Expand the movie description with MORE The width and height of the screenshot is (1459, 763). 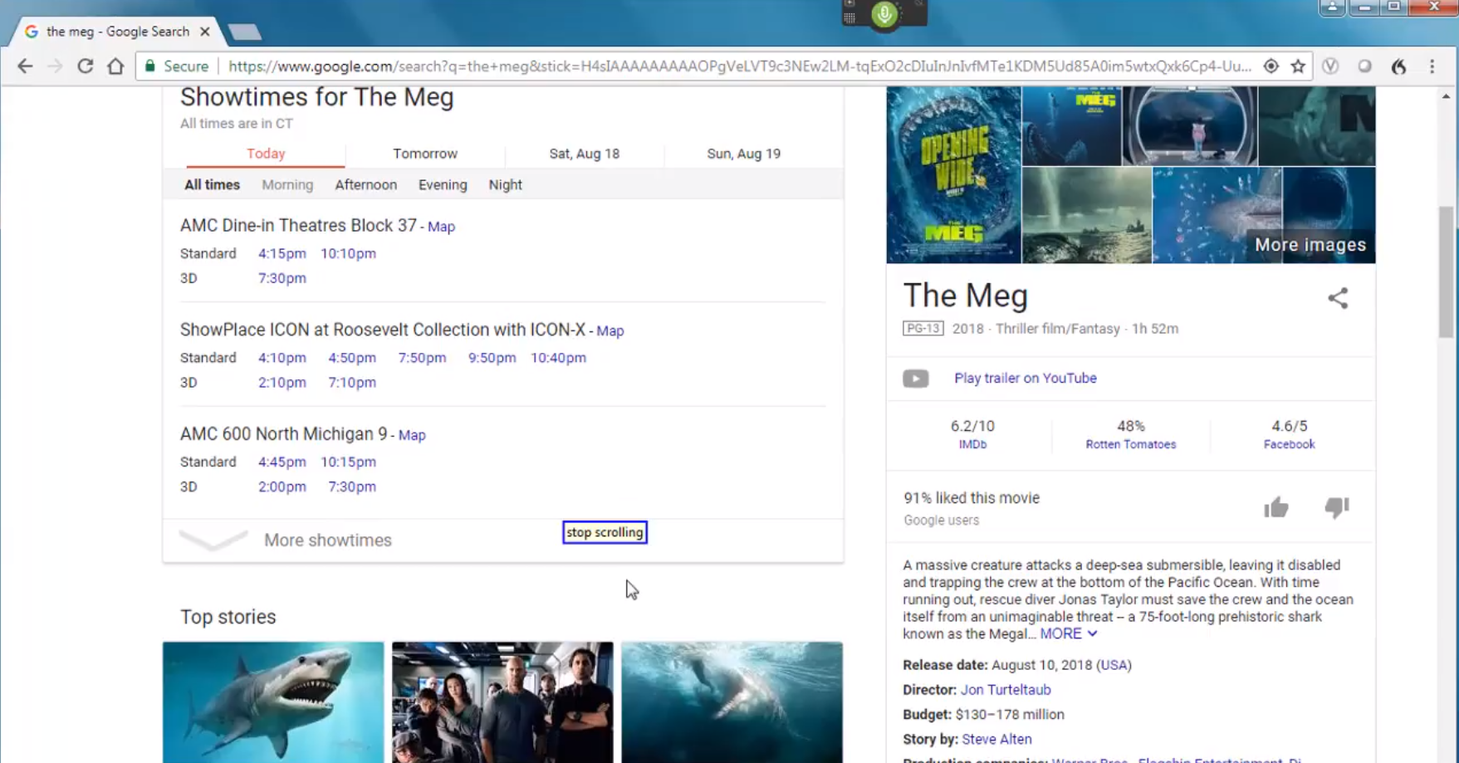pos(1068,633)
